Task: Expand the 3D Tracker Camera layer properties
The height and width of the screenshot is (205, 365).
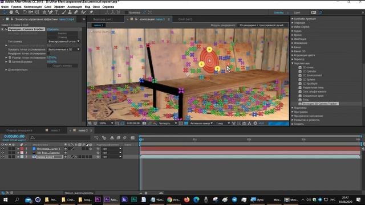Action: (x=18, y=153)
